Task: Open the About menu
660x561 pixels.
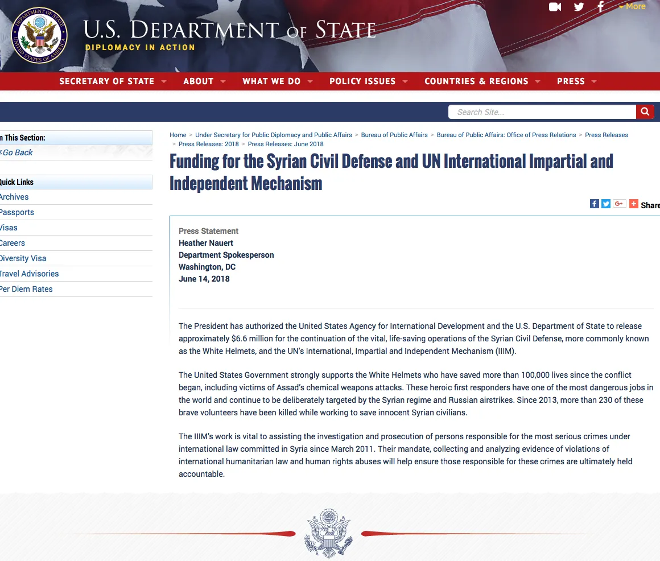Action: [198, 81]
